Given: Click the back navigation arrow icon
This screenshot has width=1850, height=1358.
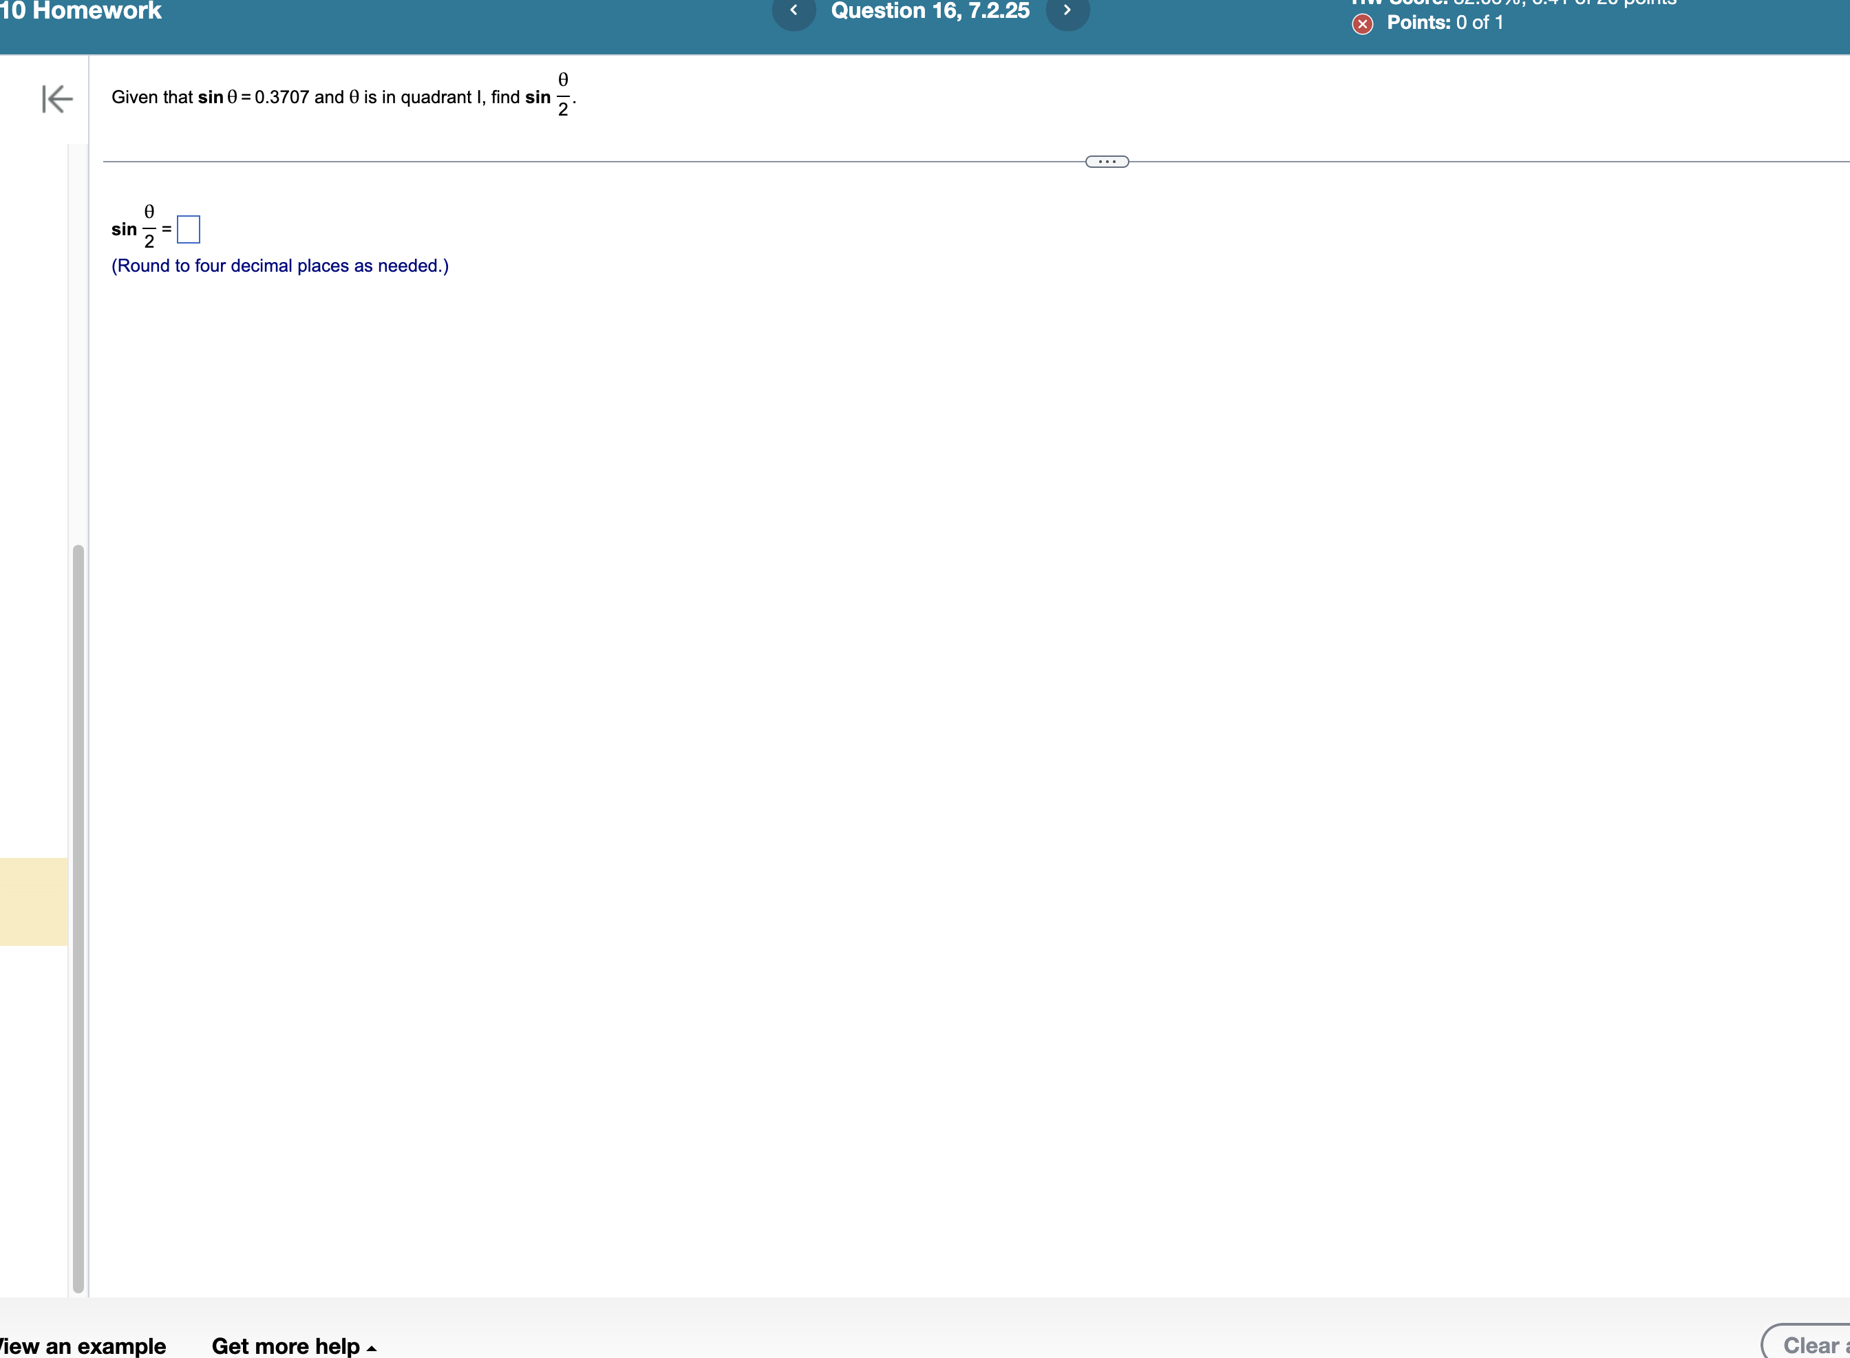Looking at the screenshot, I should pyautogui.click(x=56, y=98).
